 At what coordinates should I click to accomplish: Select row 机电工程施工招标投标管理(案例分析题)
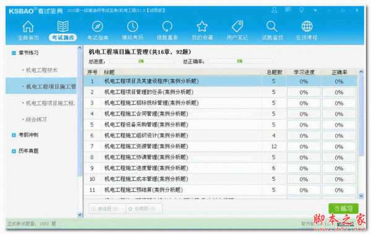point(221,103)
